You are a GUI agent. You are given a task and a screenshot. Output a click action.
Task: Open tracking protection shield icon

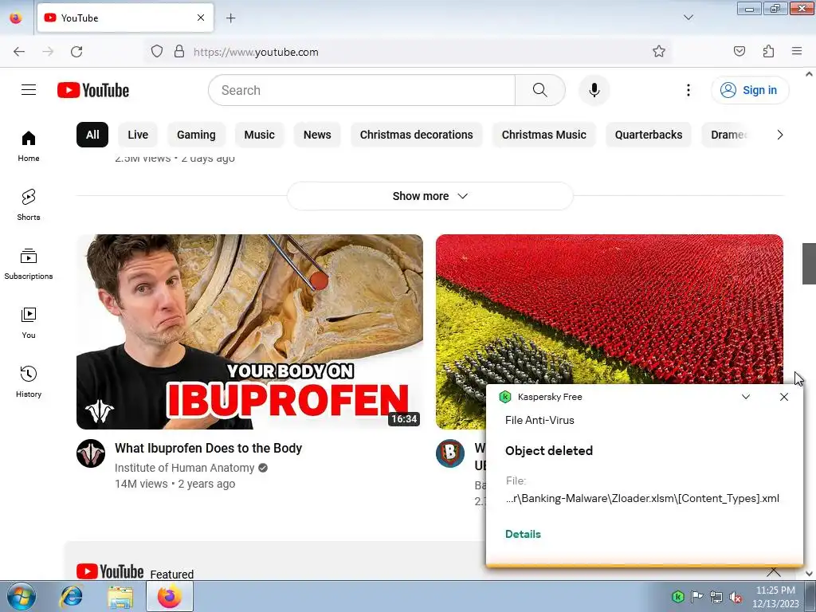157,52
